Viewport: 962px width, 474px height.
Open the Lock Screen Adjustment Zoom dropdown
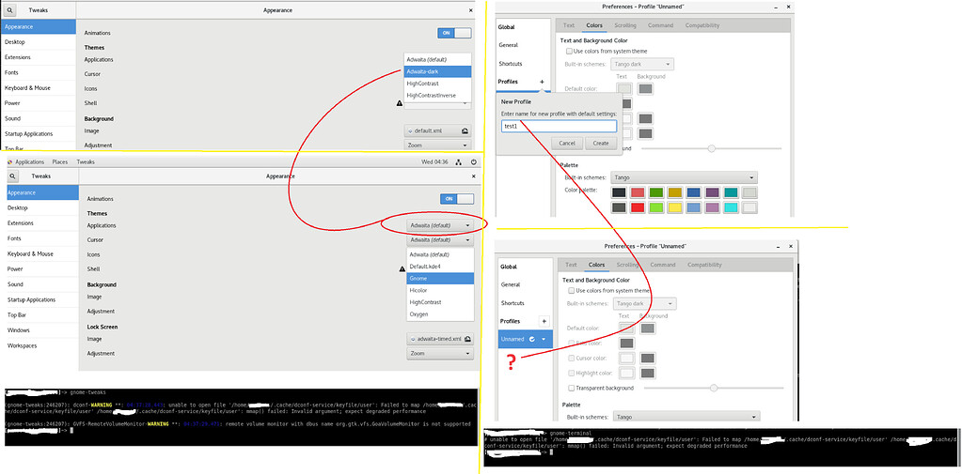point(440,354)
